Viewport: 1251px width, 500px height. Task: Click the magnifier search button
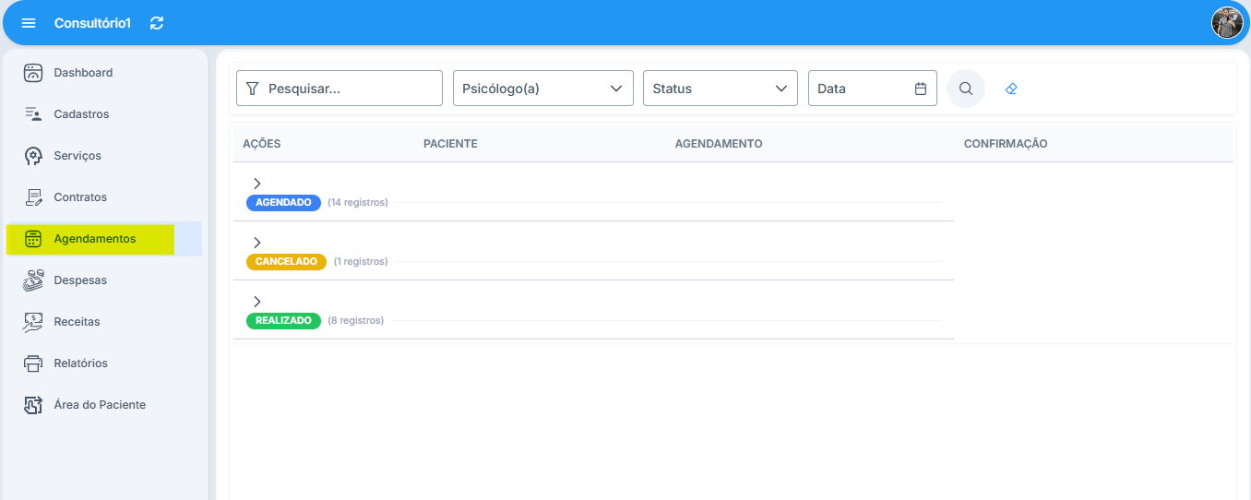tap(966, 89)
